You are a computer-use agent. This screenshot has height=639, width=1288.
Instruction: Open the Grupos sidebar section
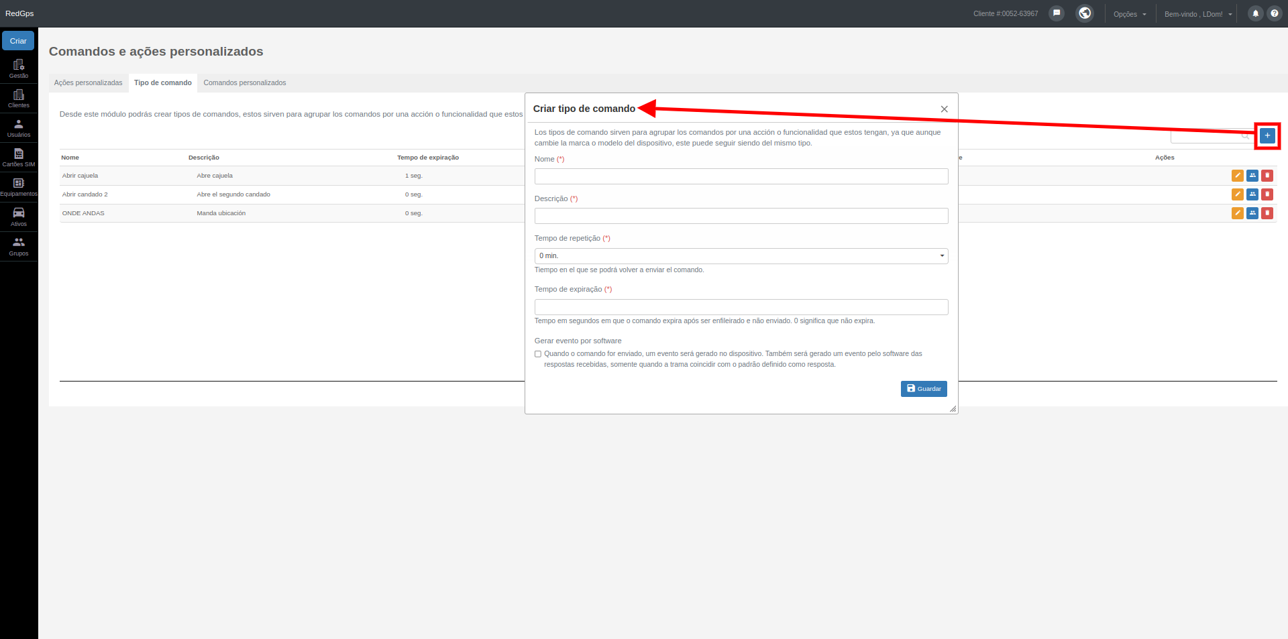[19, 247]
